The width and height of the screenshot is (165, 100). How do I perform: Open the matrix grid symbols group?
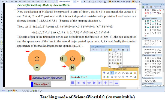[123, 49]
